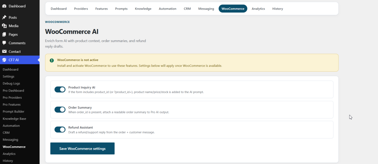Viewport: 378px width, 164px height.
Task: Click the CF7 AI shield icon
Action: point(4,60)
